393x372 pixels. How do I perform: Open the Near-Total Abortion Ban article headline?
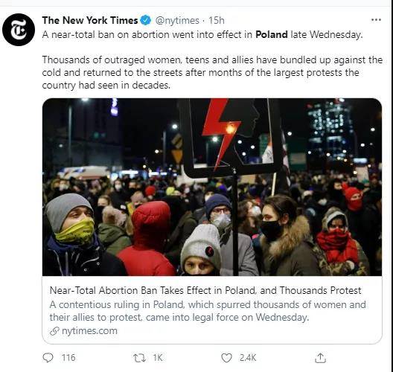(205, 291)
